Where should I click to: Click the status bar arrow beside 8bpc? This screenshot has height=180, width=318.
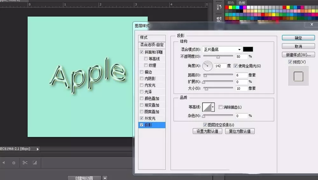[x=38, y=149]
